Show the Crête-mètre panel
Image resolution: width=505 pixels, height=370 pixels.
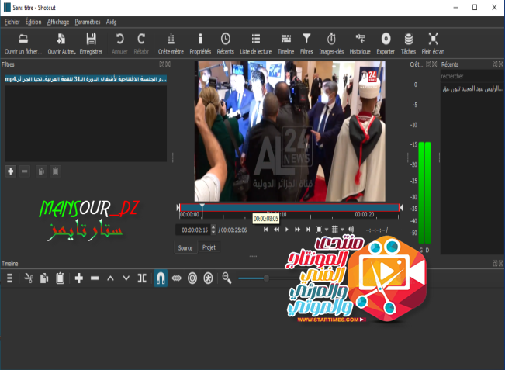[171, 43]
